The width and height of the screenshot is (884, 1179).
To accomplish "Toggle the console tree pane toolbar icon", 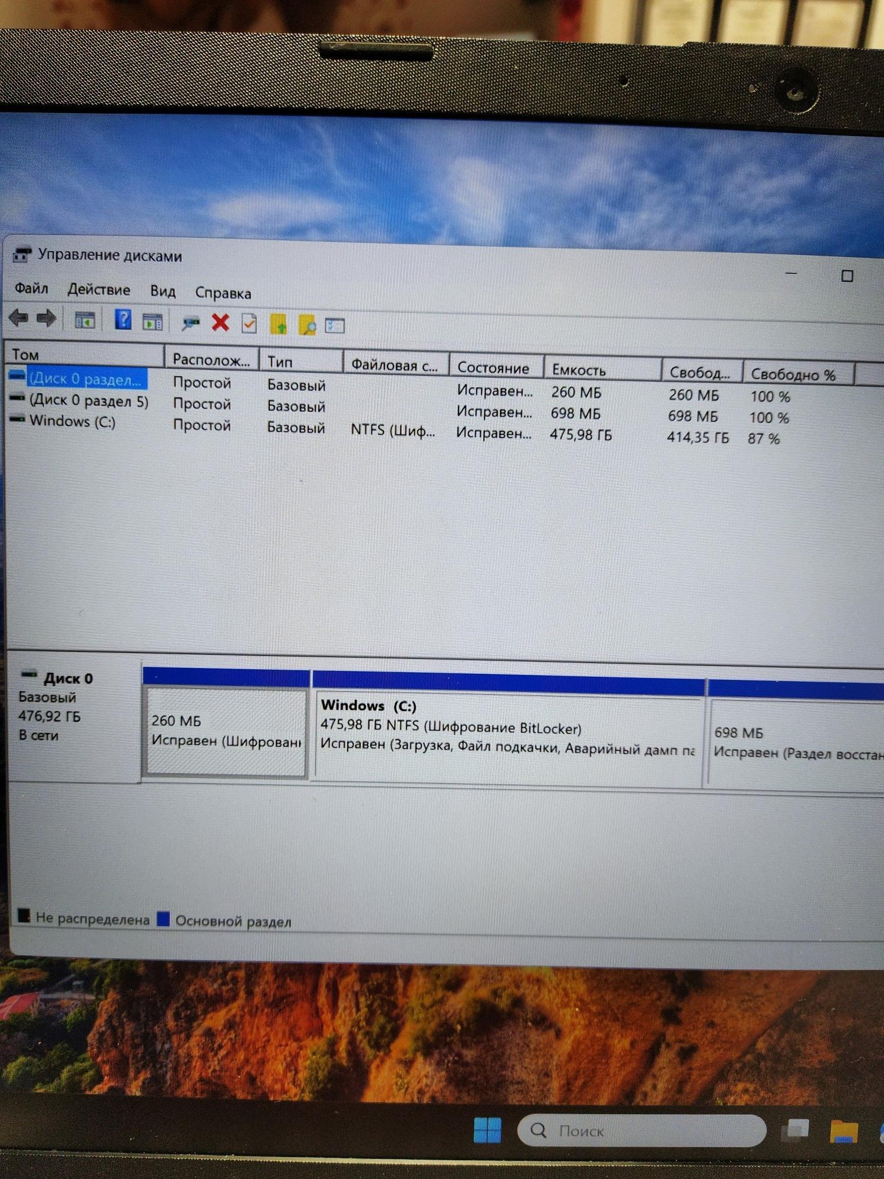I will (x=85, y=321).
